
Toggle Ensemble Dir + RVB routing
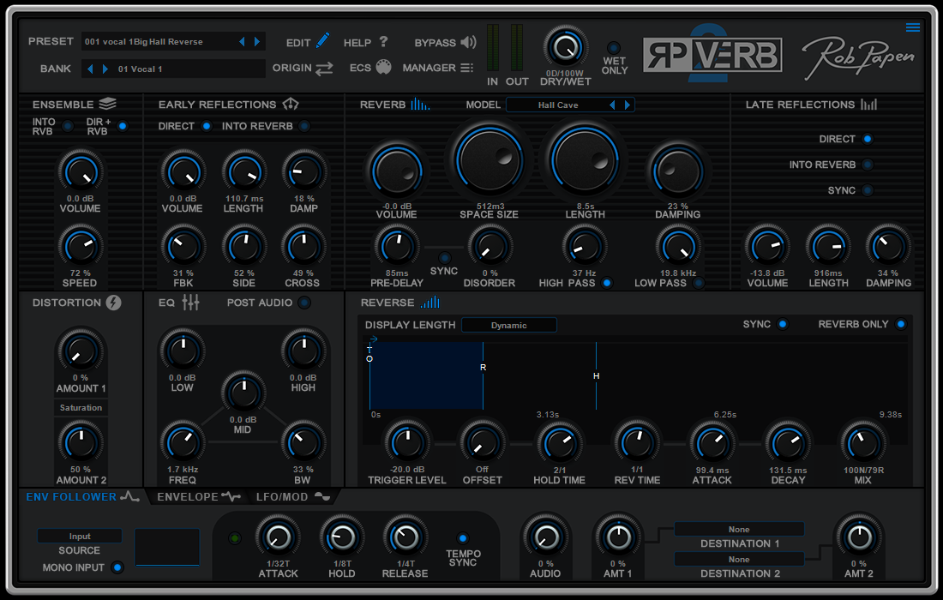[123, 126]
